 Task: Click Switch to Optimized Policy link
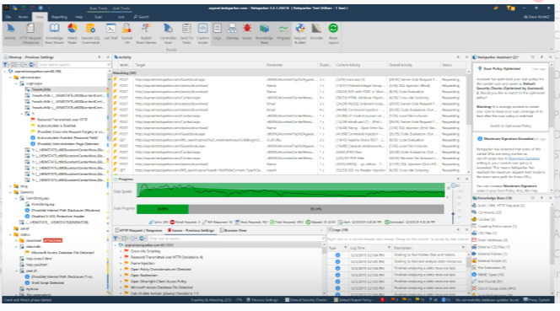[x=510, y=126]
